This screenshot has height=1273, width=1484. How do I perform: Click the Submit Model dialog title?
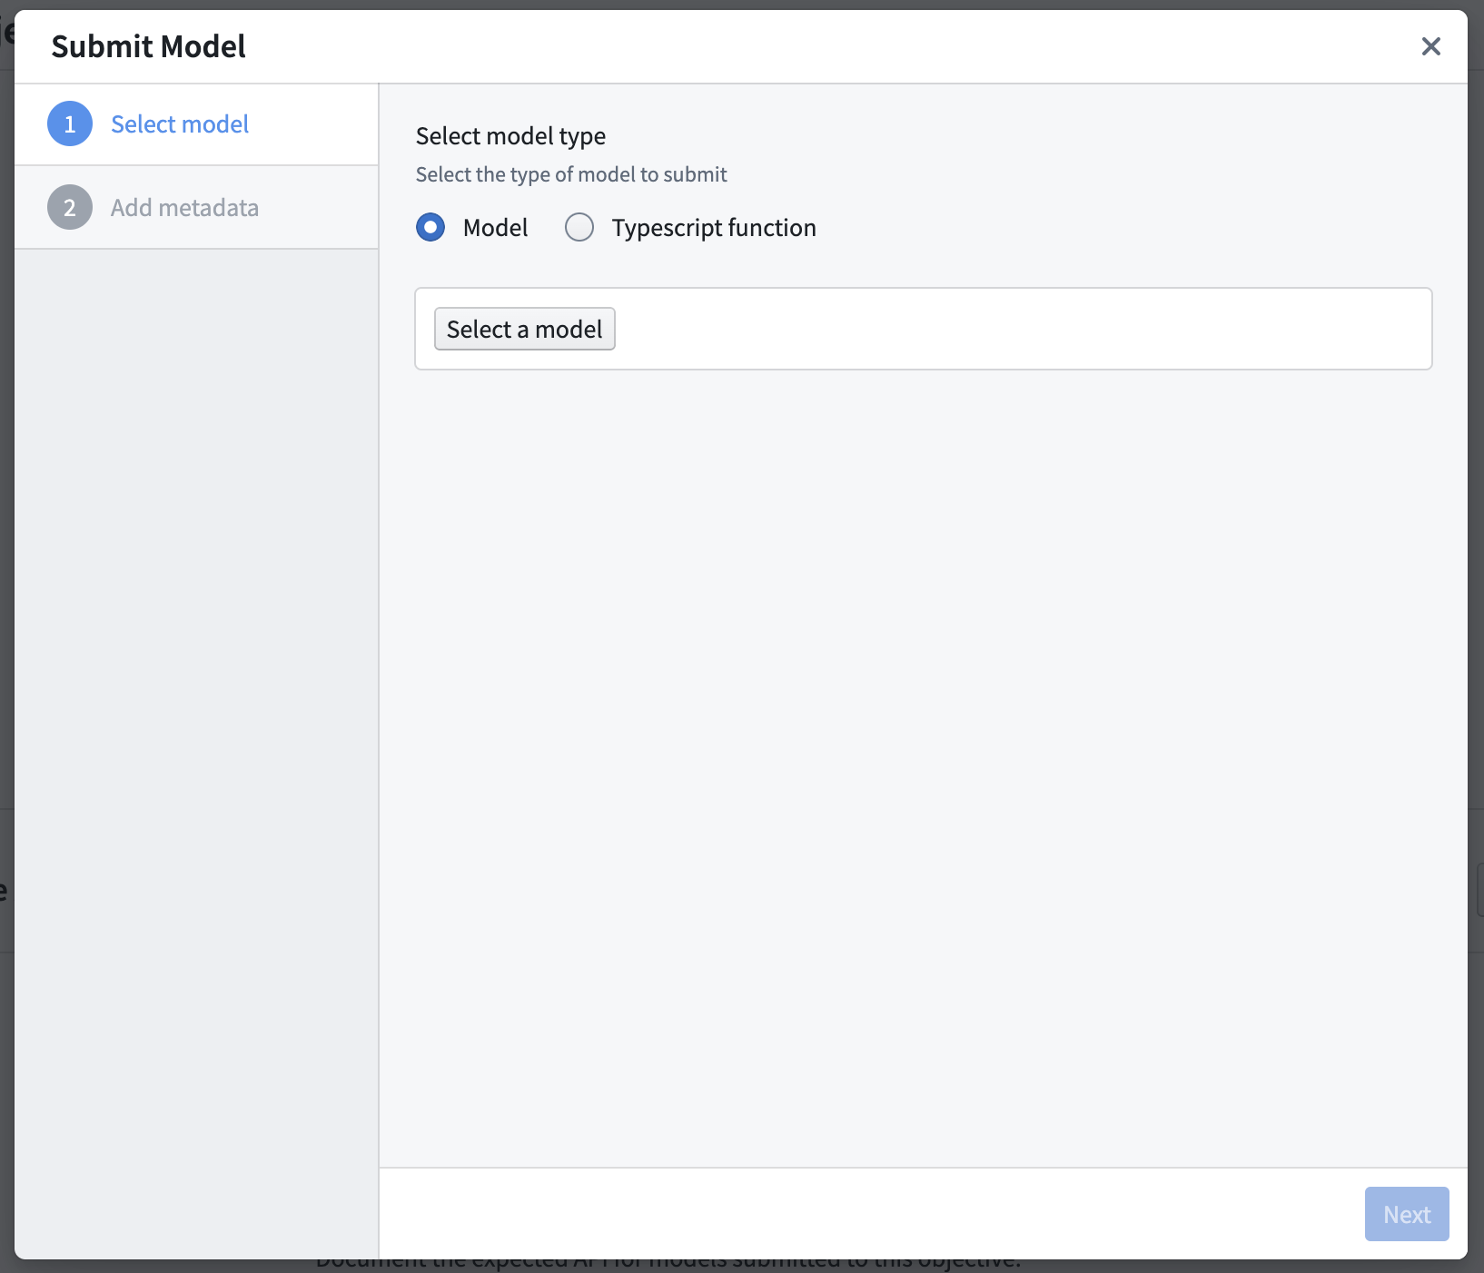coord(148,46)
